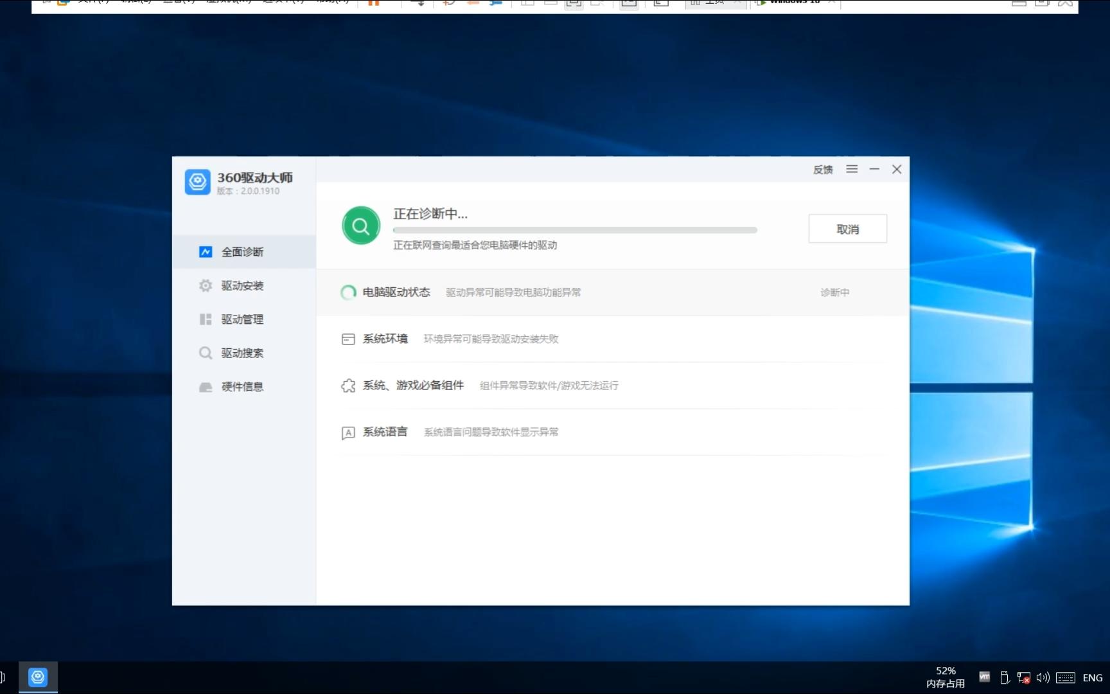
Task: Click 驱动异常可能导致电脑功能异常 description
Action: tap(513, 292)
